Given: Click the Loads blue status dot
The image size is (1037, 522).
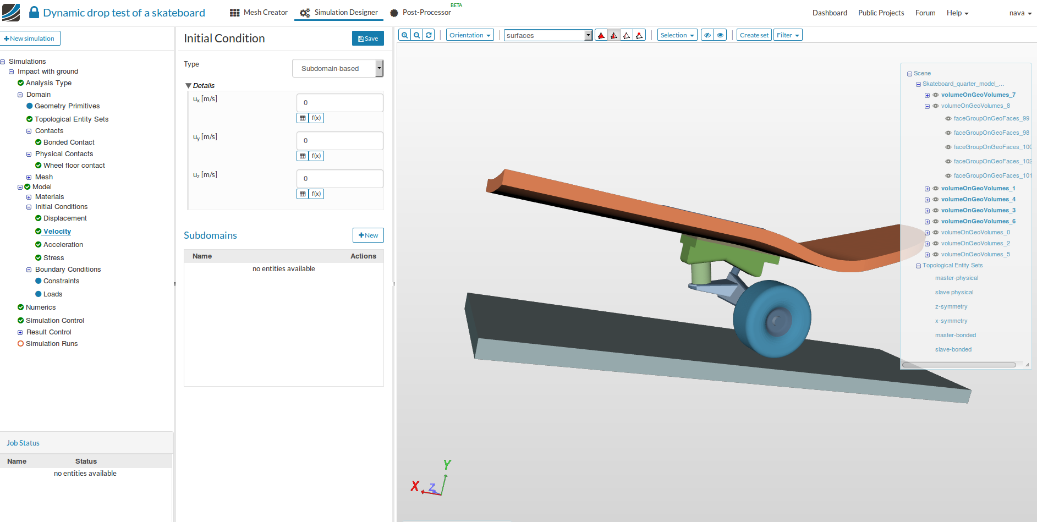Looking at the screenshot, I should (x=39, y=294).
